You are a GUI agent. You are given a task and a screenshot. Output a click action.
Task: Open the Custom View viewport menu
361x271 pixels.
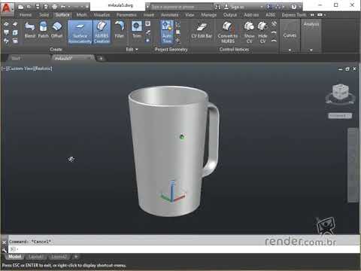[x=20, y=69]
